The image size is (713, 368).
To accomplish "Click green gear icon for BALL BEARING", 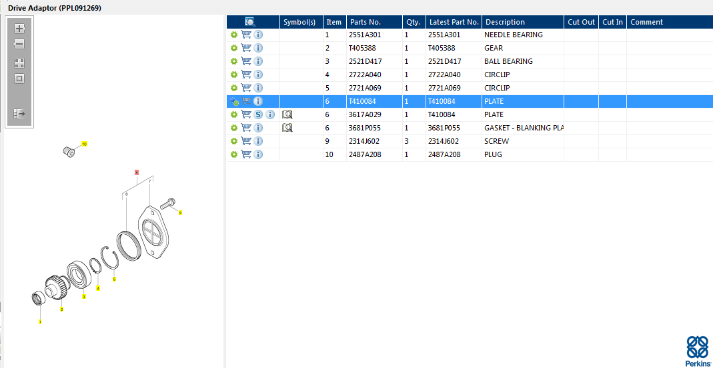I will click(x=234, y=61).
